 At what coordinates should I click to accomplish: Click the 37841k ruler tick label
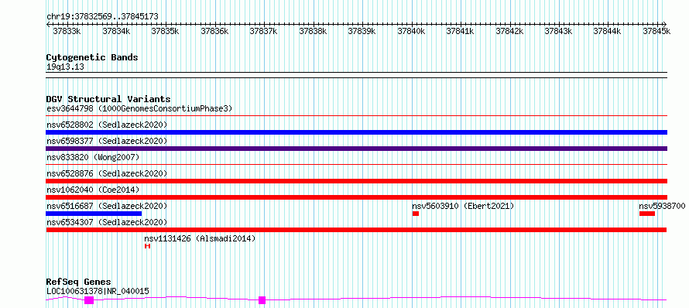click(x=460, y=31)
